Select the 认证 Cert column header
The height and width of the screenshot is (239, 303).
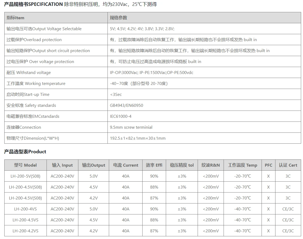click(x=288, y=165)
